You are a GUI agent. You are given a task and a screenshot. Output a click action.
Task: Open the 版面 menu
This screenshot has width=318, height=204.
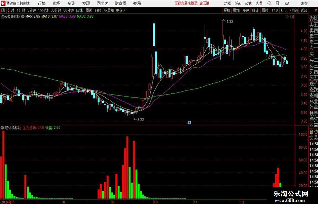[x=238, y=3]
